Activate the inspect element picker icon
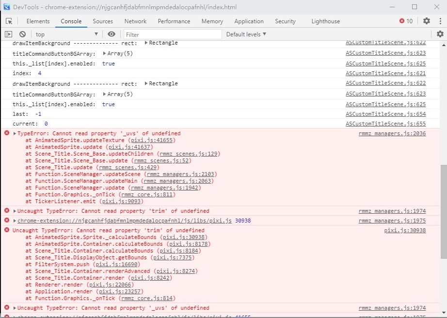447x318 pixels. (9, 21)
